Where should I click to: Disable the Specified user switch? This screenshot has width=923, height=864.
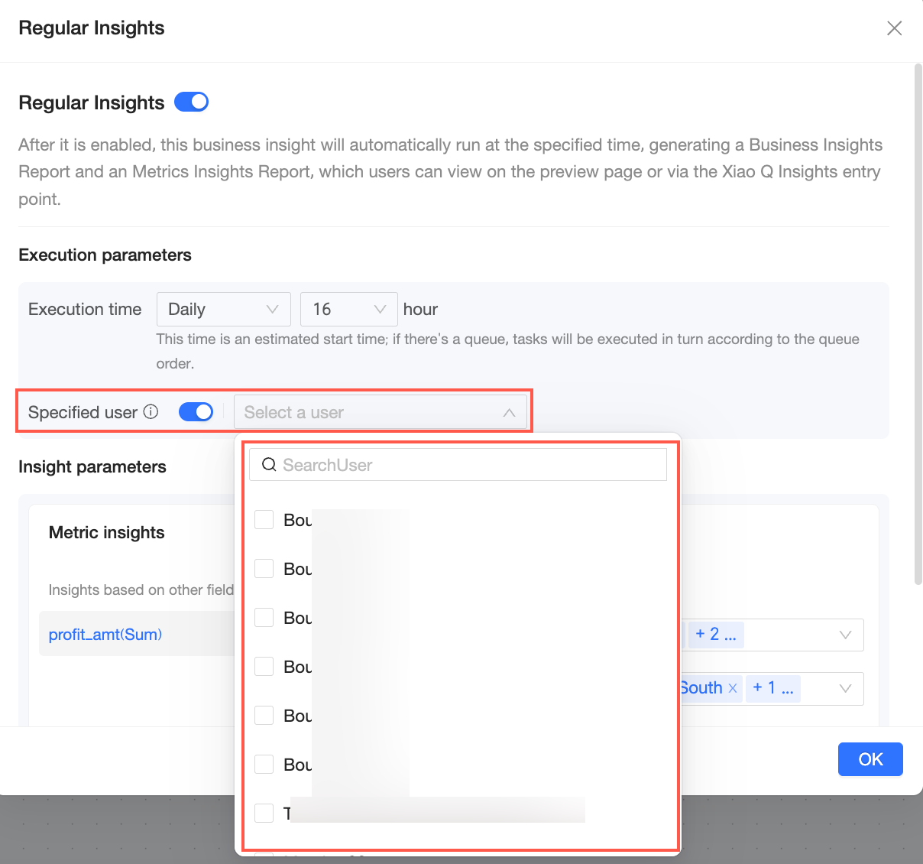[x=196, y=412]
